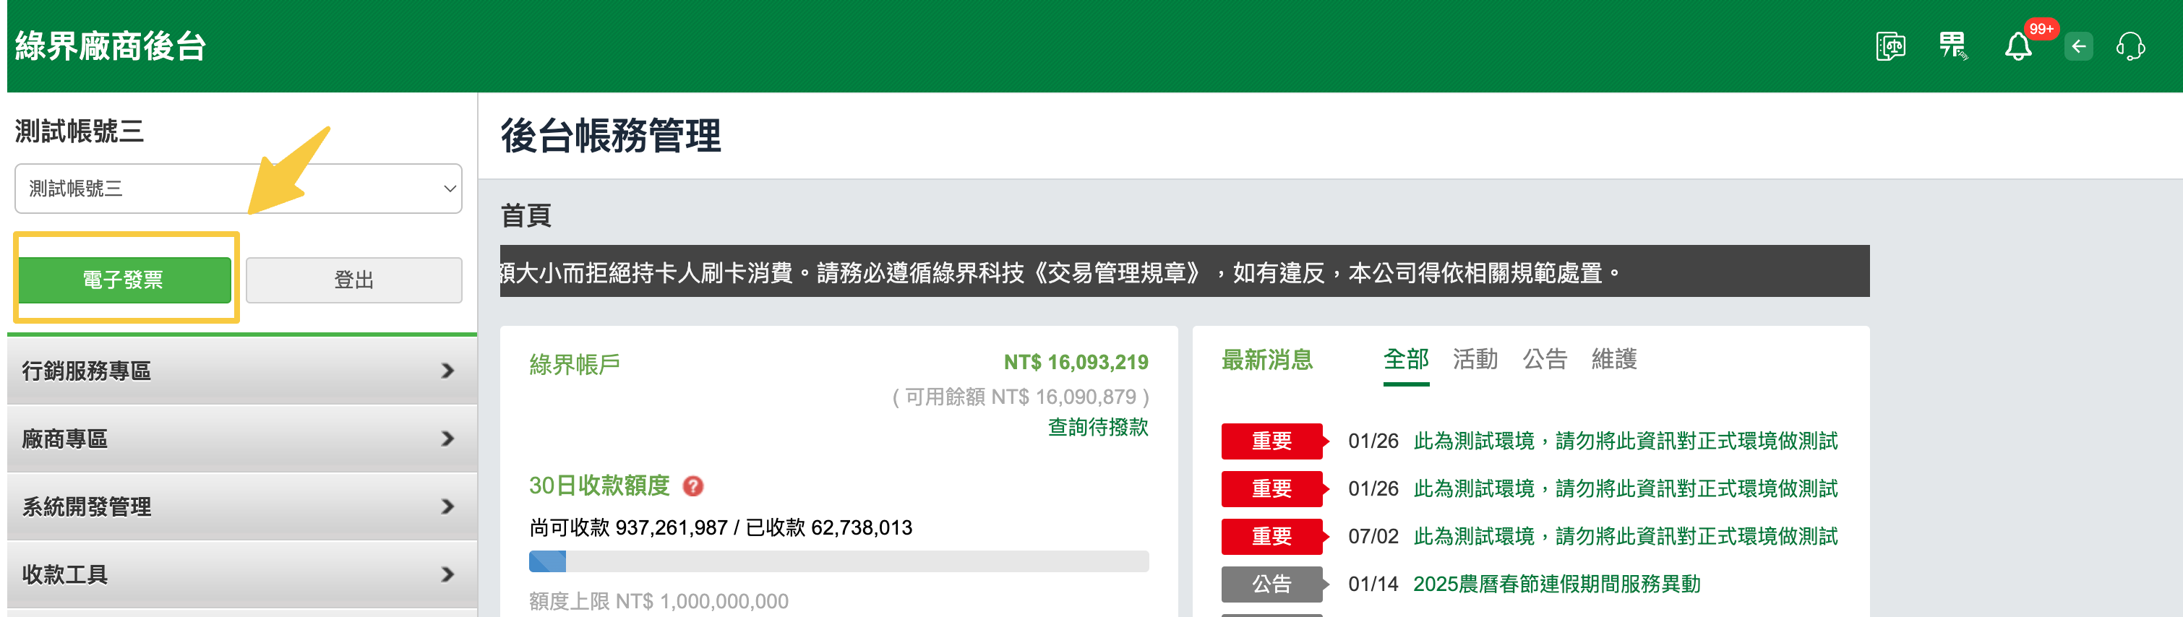Click the 後台帳務管理 page title
2183x617 pixels.
tap(610, 136)
